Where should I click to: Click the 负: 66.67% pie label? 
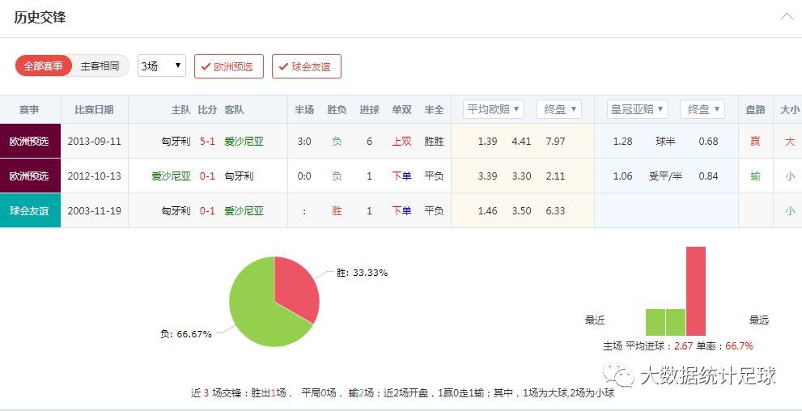click(x=185, y=334)
